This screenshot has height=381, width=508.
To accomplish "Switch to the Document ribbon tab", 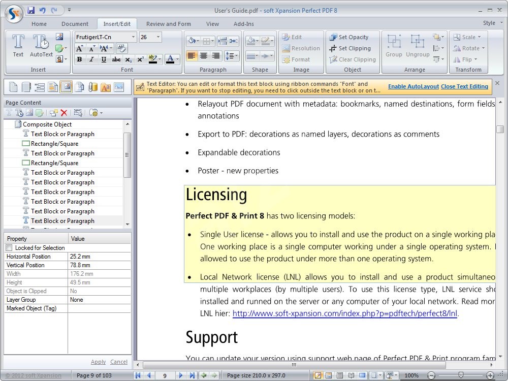I will pos(75,24).
